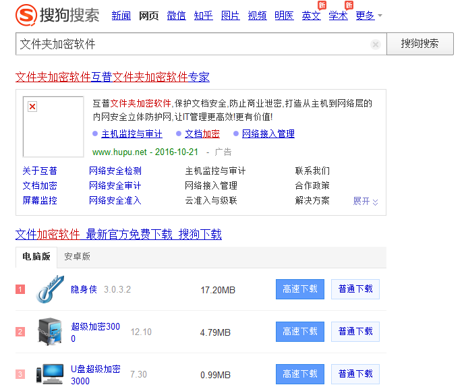Viewport: 464px width, 387px height.
Task: Open the 网络接入管理 bullet link
Action: [268, 133]
